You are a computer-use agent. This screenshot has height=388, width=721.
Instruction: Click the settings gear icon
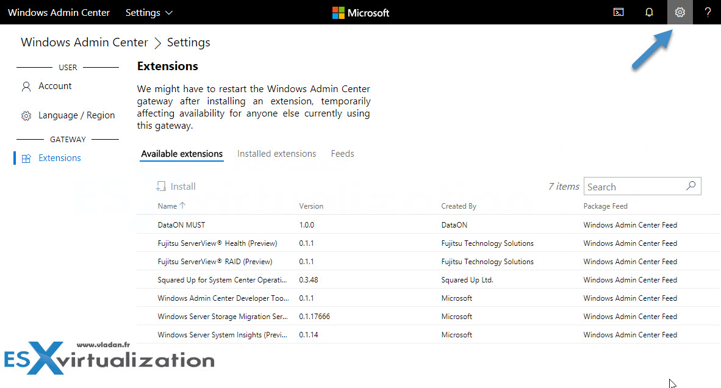point(680,12)
